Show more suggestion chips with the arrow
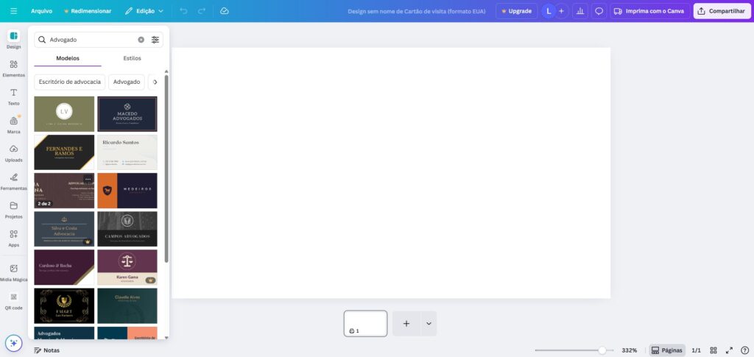Screen dimensions: 754x357 pos(155,82)
